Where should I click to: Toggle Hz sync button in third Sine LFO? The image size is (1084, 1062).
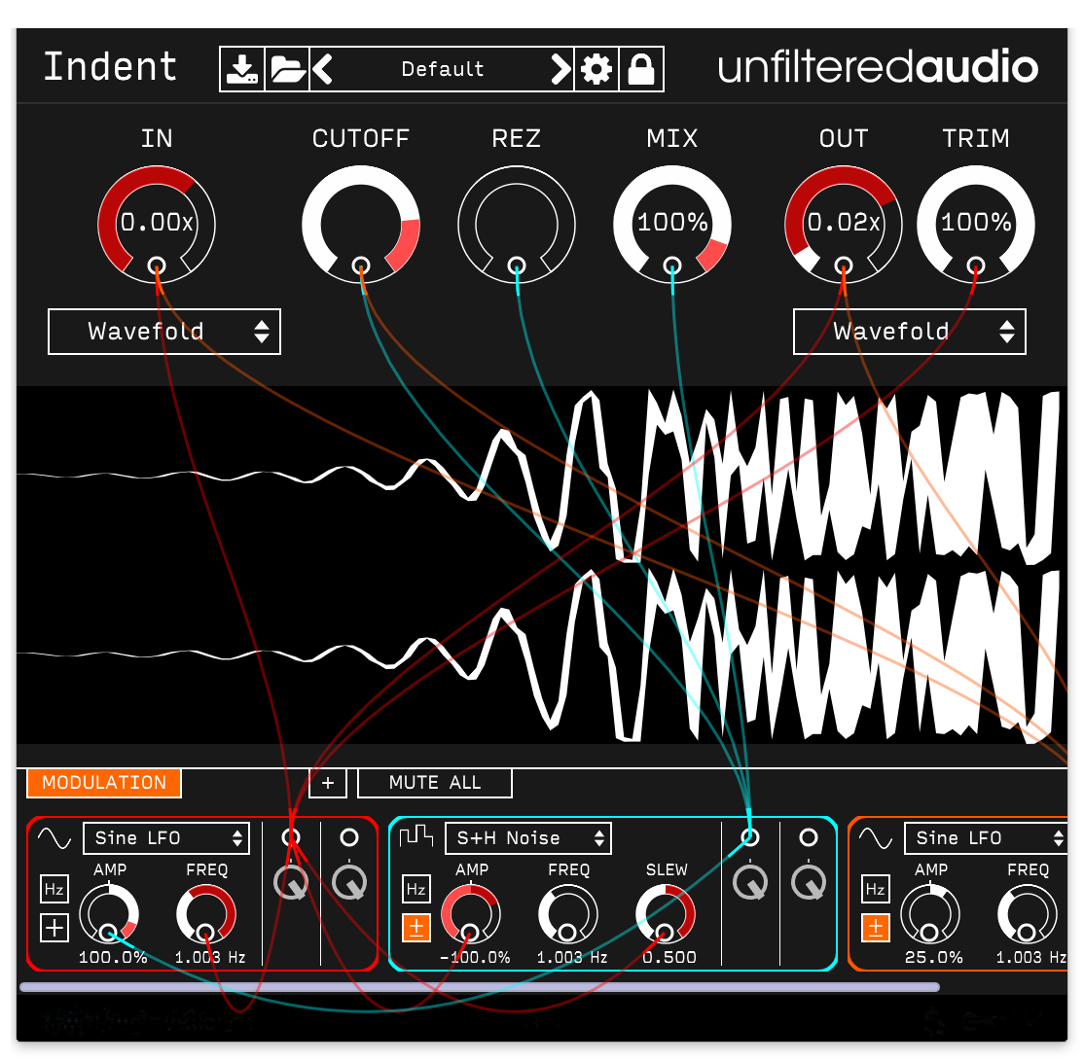(x=875, y=889)
